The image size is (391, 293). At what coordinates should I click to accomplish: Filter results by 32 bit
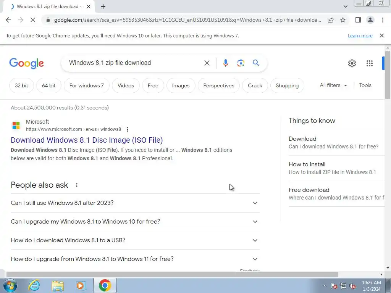(21, 85)
